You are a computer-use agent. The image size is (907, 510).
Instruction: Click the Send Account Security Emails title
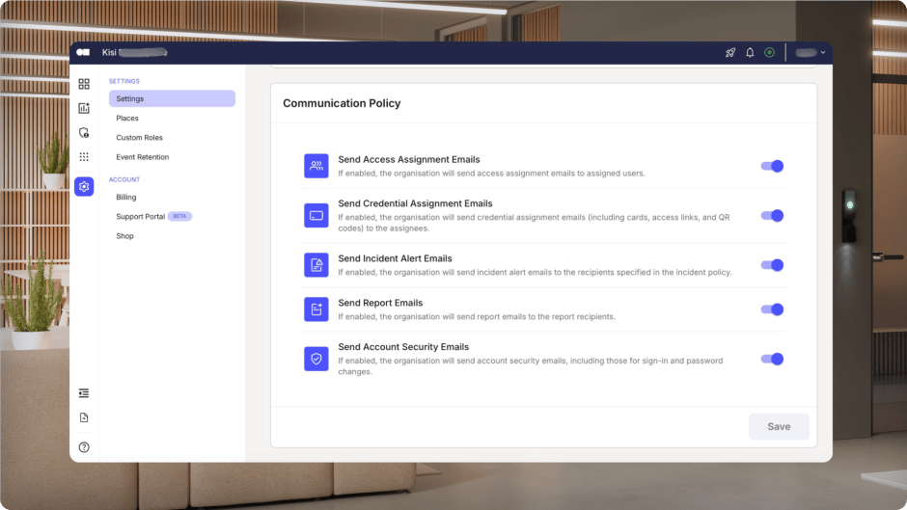[x=403, y=347]
